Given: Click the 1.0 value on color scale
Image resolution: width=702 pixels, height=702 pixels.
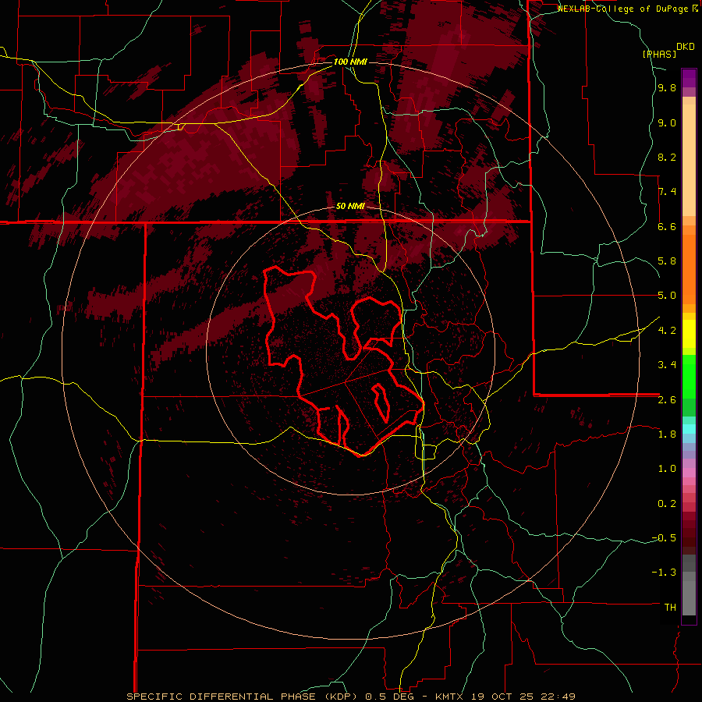Looking at the screenshot, I should [667, 469].
